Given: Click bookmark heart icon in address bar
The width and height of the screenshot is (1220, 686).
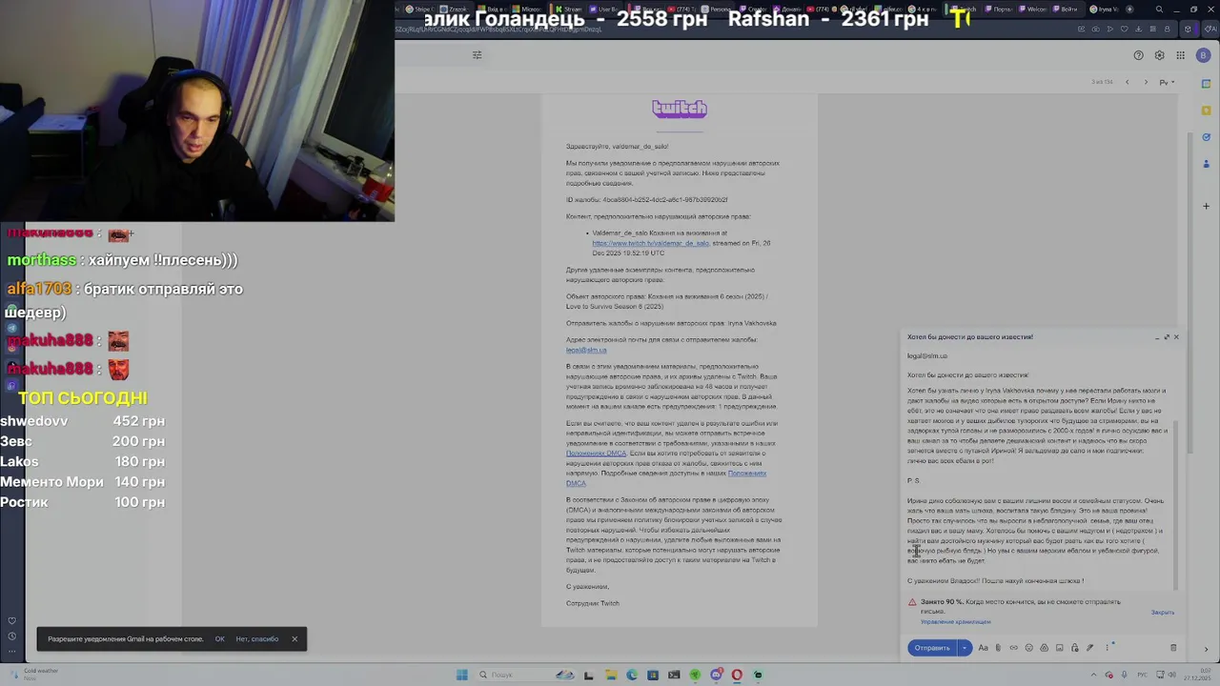Looking at the screenshot, I should [1125, 29].
